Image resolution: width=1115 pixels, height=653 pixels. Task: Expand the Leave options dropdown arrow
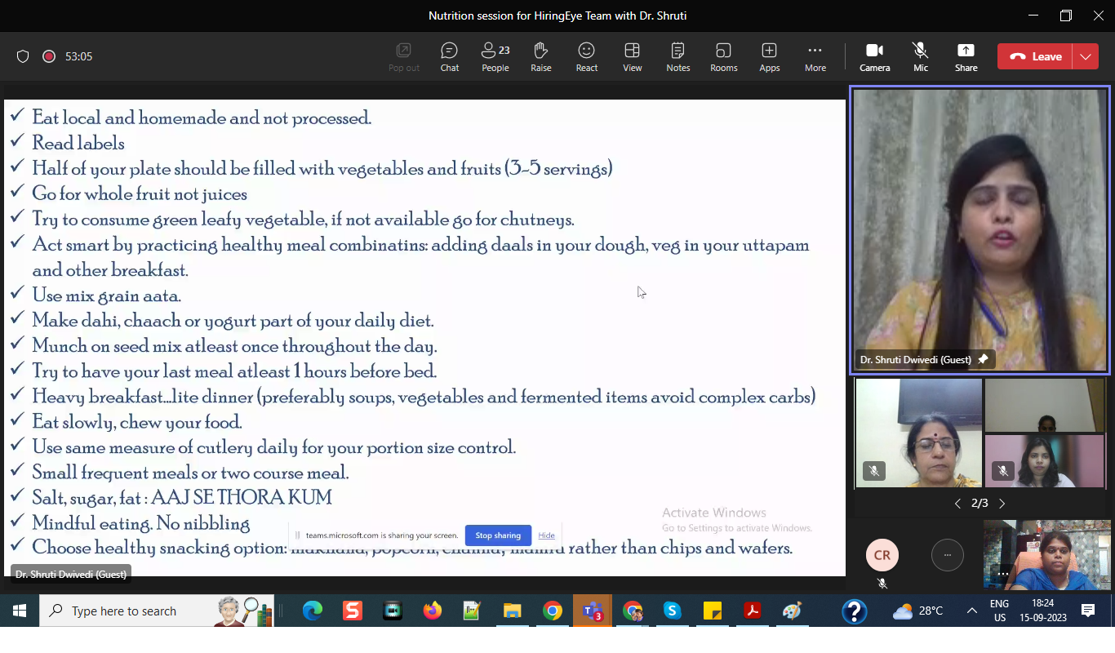[1085, 56]
